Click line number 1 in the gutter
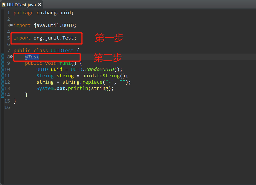The width and height of the screenshot is (256, 185). pyautogui.click(x=8, y=13)
